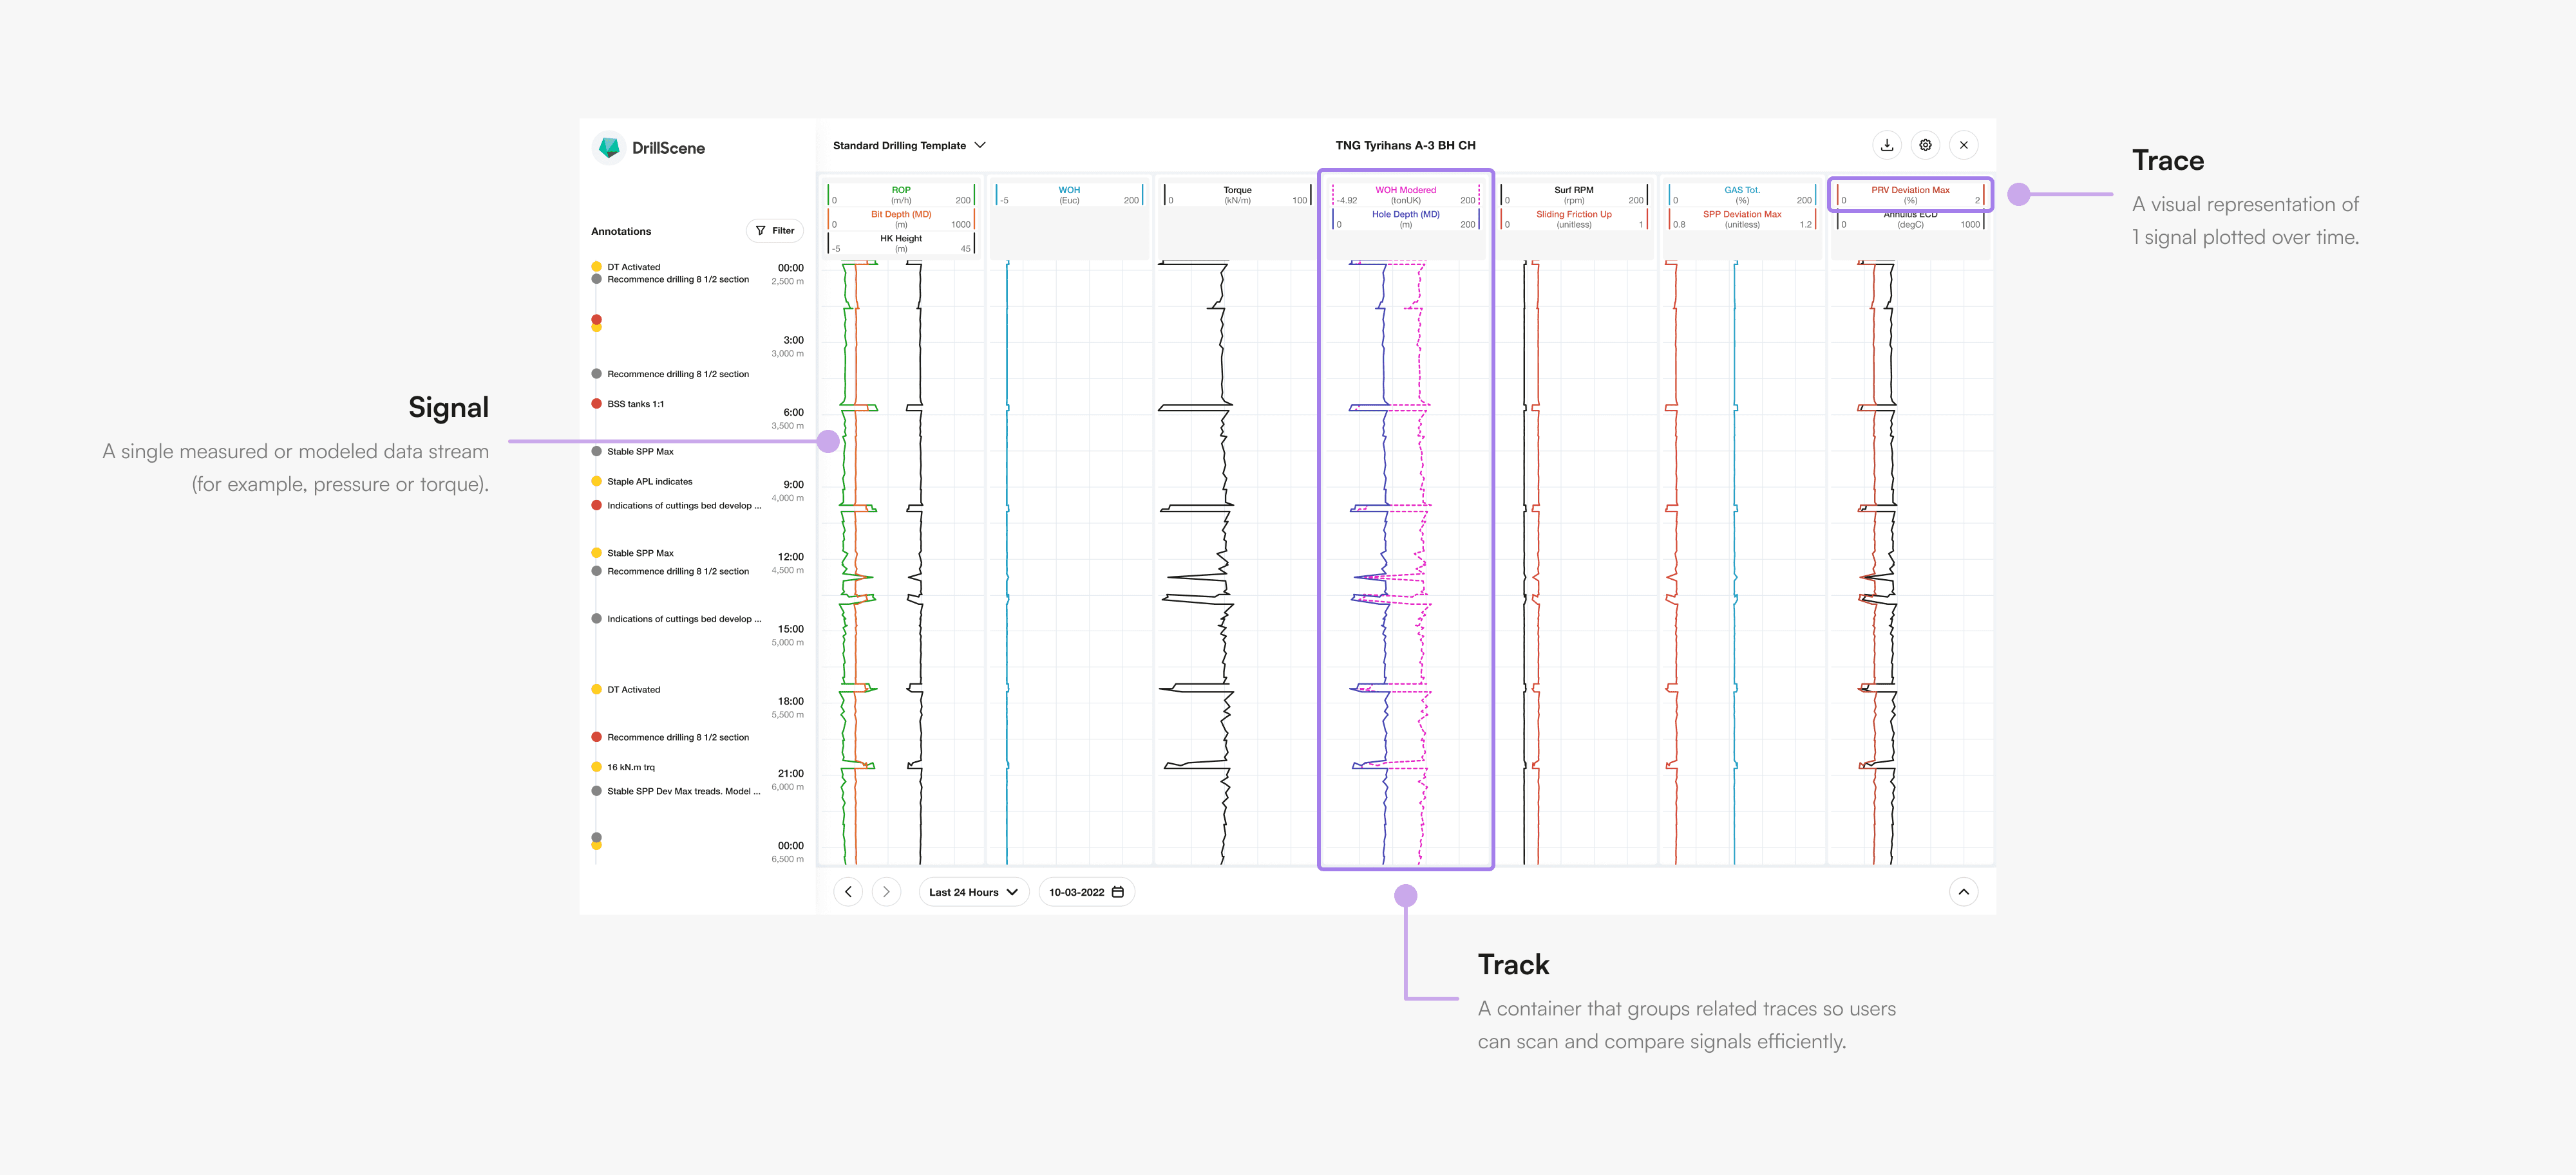Go to next time range arrow
This screenshot has height=1175, width=2576.
tap(886, 891)
